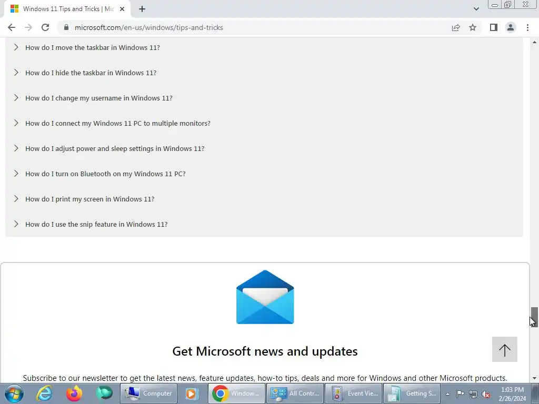Click the blue envelope newsletter image
Viewport: 539px width, 404px height.
[x=265, y=297]
